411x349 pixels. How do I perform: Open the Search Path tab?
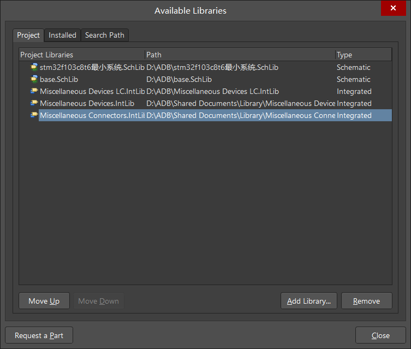(105, 35)
